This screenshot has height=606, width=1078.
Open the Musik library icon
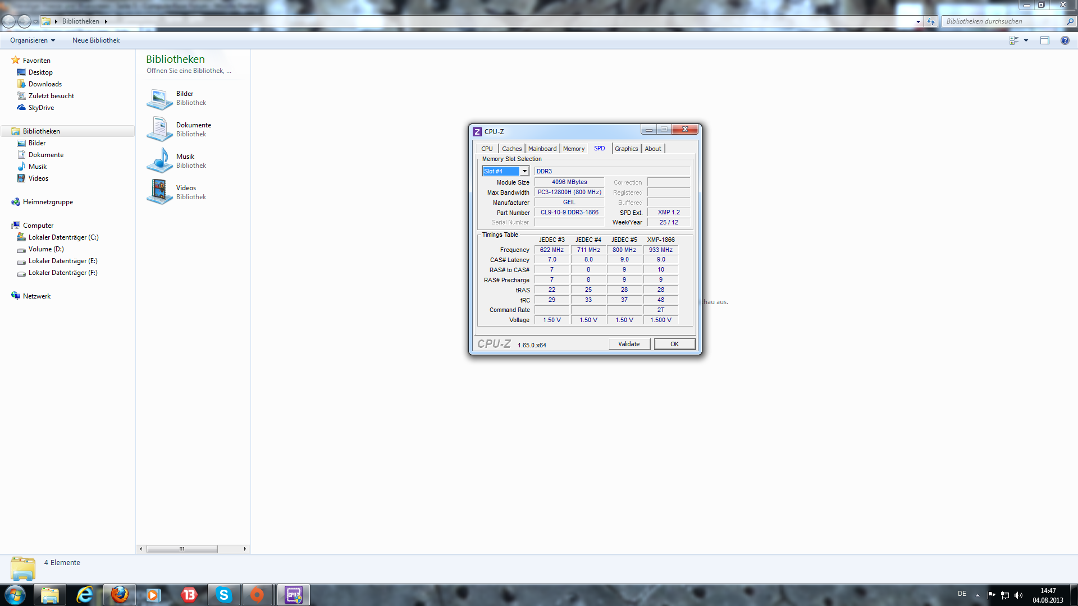click(x=159, y=161)
